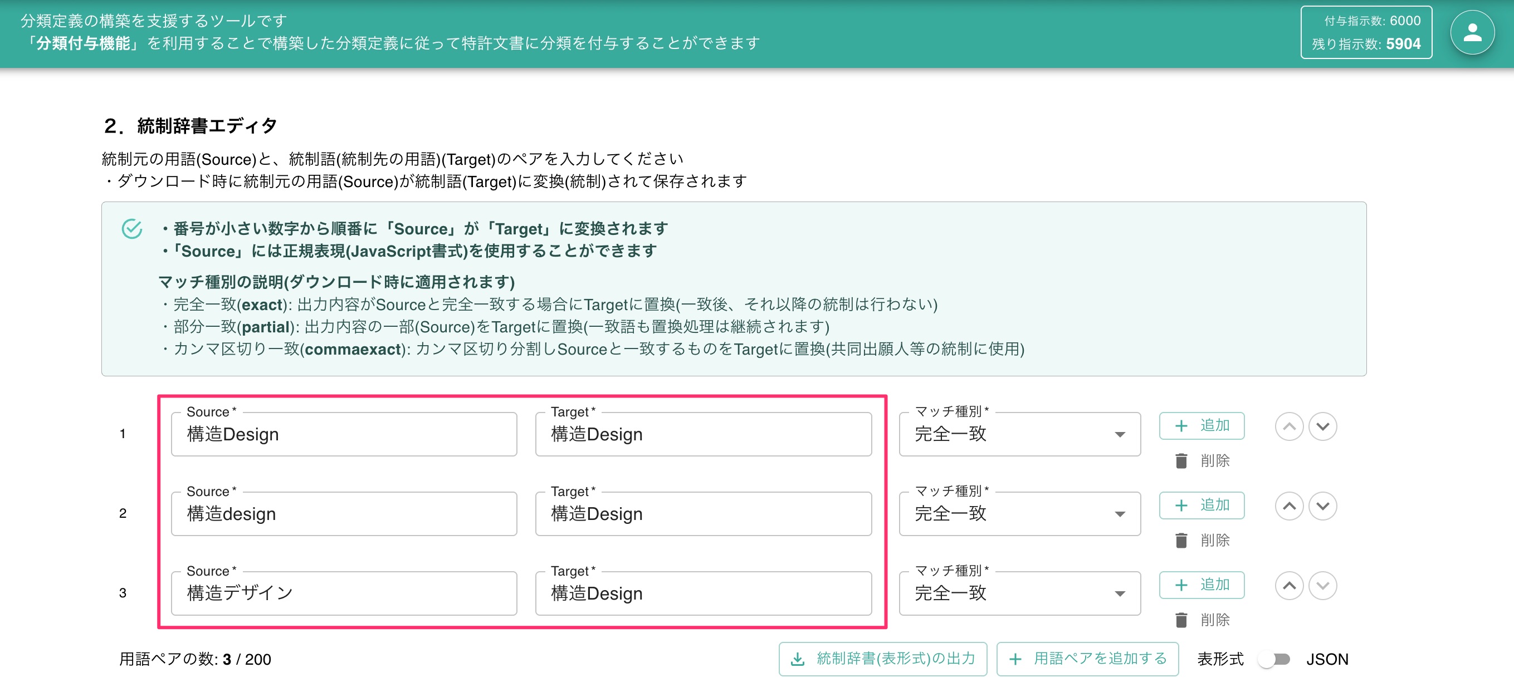Screen dimensions: 1514x697
Task: Delete row 2 via trash icon
Action: tap(1181, 540)
